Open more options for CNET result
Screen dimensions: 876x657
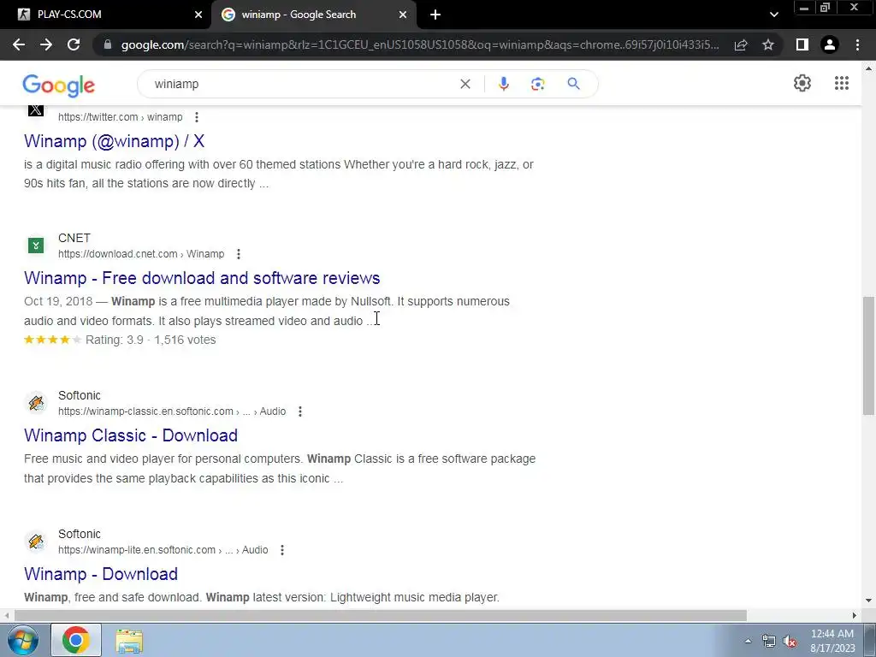click(x=239, y=254)
